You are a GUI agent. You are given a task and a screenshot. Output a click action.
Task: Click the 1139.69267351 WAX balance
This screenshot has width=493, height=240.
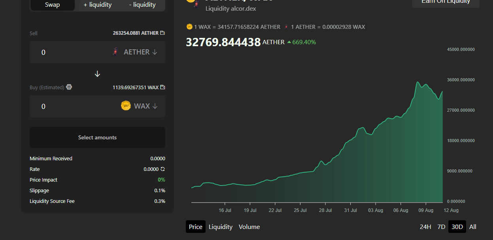136,87
